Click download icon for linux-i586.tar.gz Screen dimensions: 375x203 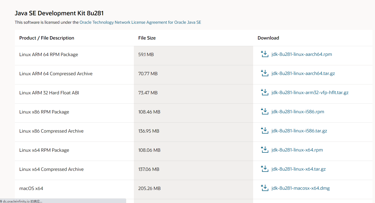pos(265,131)
